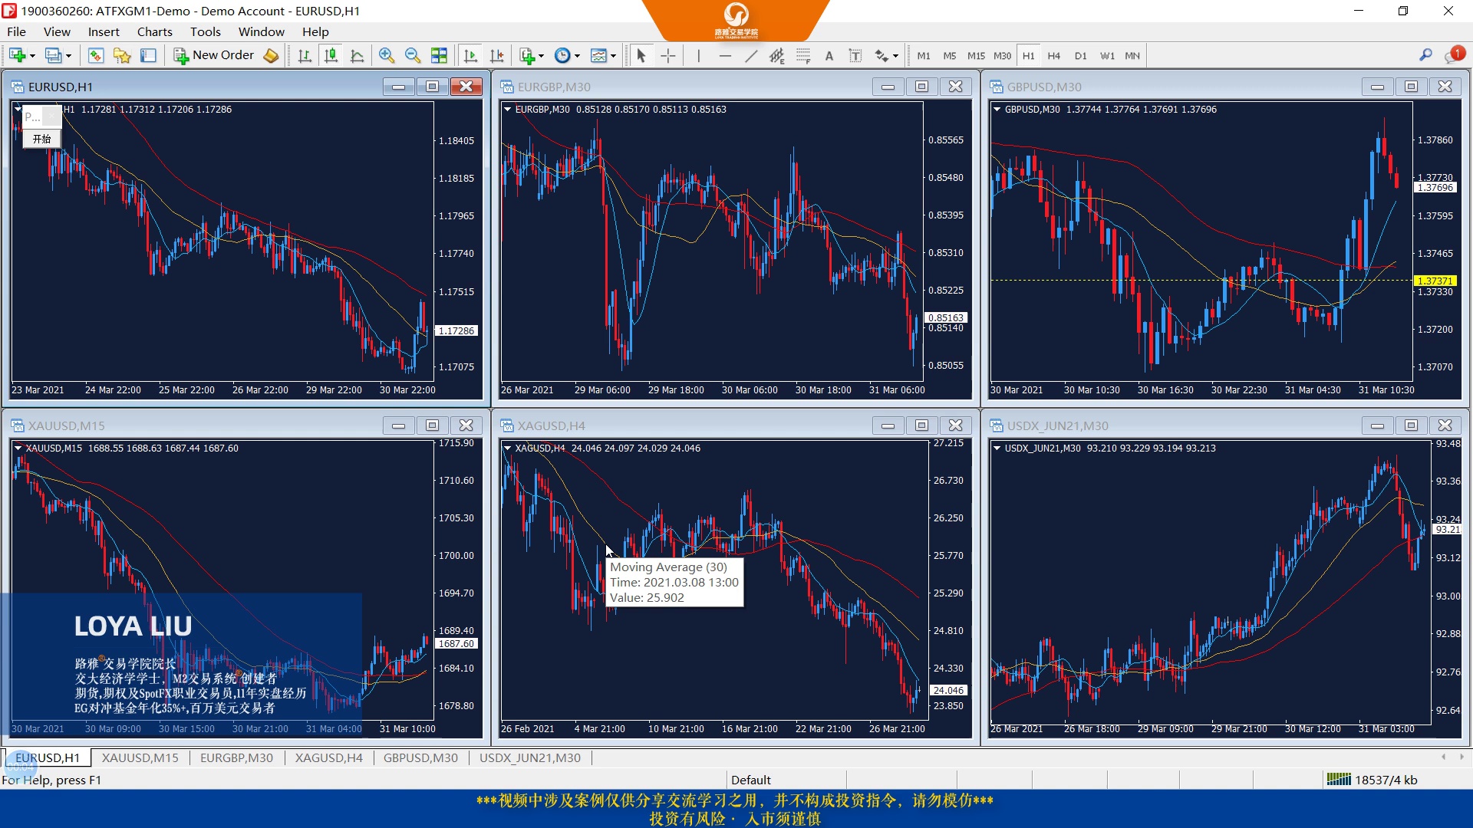
Task: Expand the Templates dropdown arrow
Action: point(614,56)
